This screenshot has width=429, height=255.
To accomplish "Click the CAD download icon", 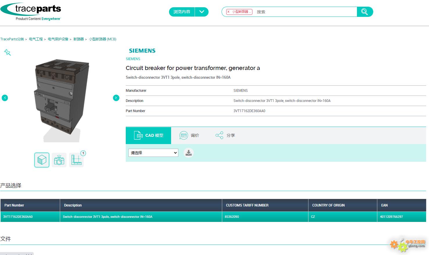I will pos(189,153).
